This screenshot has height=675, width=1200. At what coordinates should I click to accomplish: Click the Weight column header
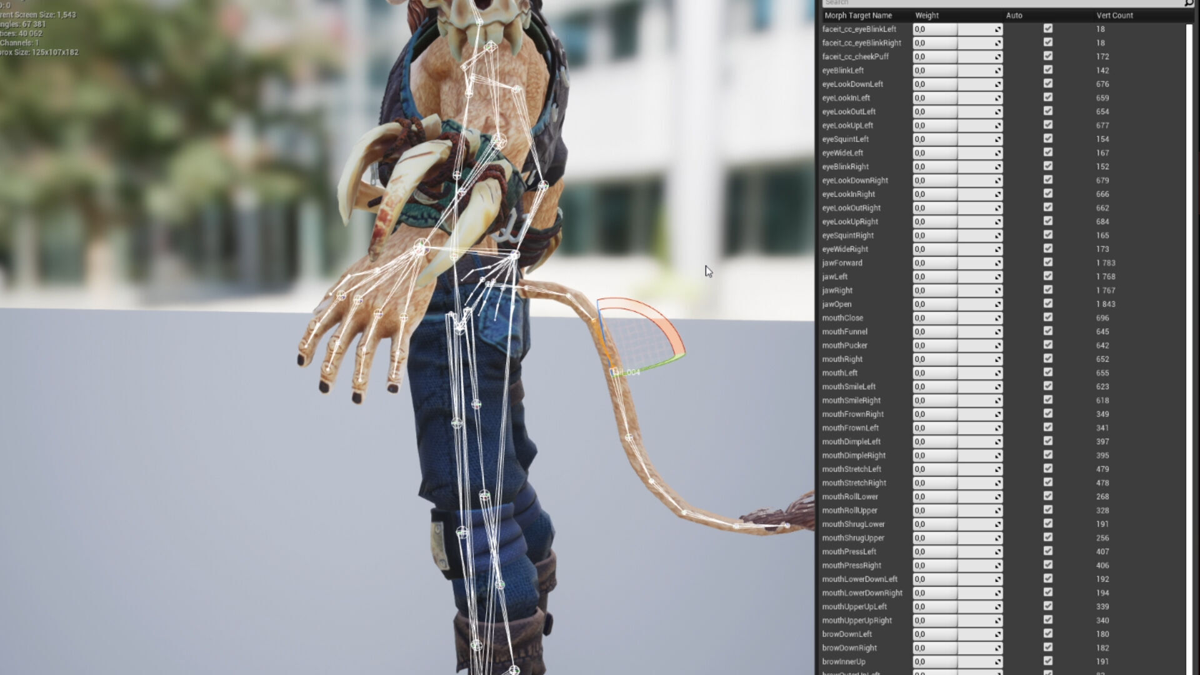[927, 16]
